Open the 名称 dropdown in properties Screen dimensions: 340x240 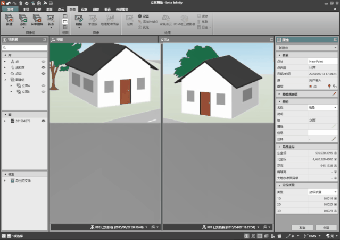point(336,107)
